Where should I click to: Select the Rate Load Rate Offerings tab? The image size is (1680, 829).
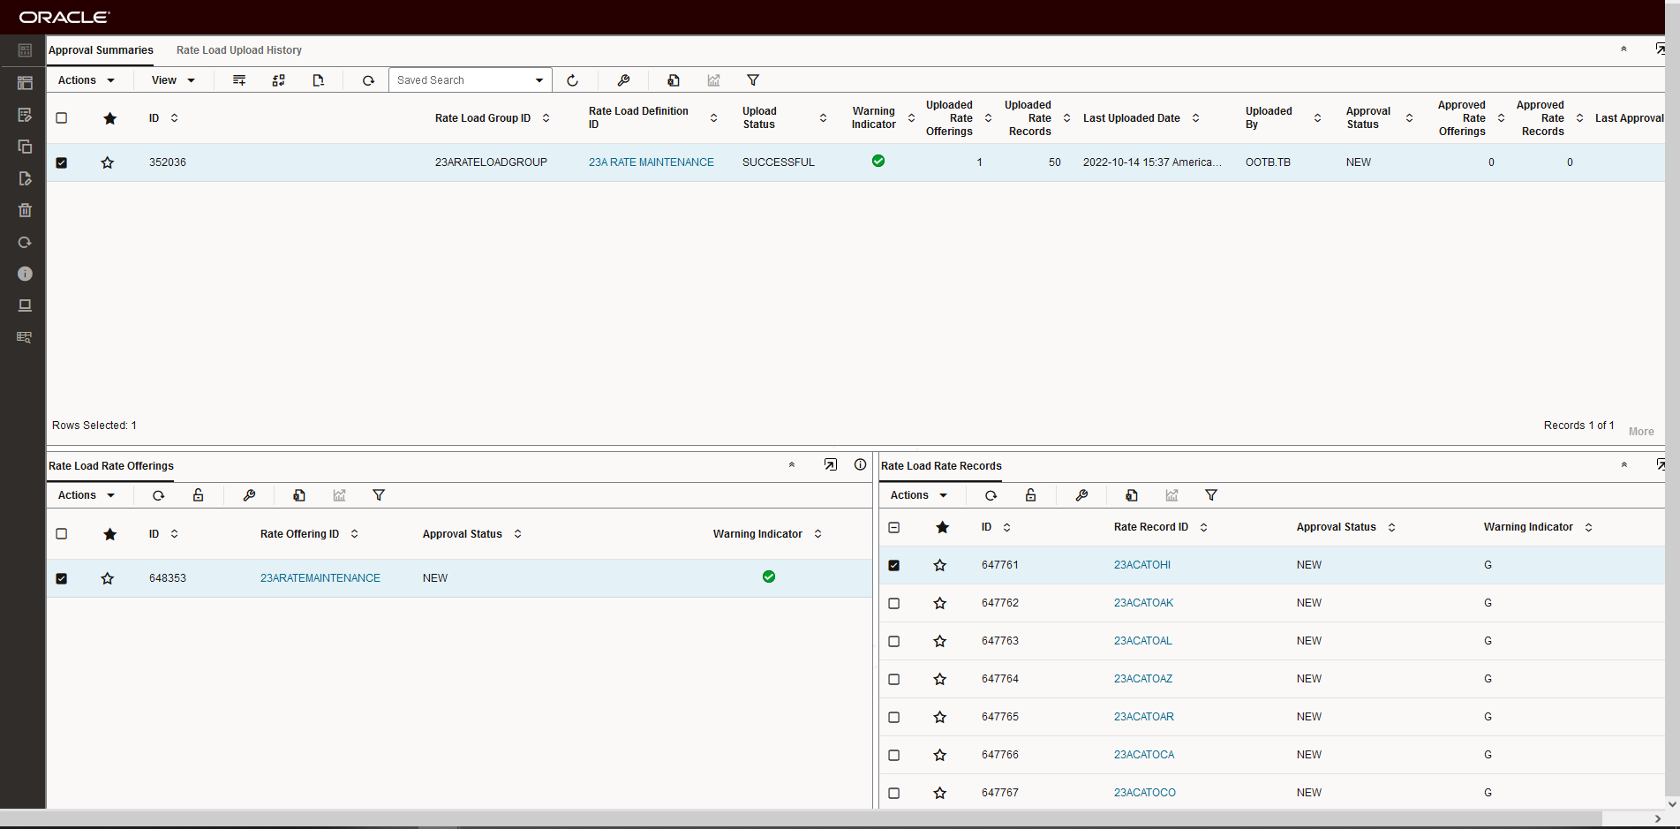[111, 466]
